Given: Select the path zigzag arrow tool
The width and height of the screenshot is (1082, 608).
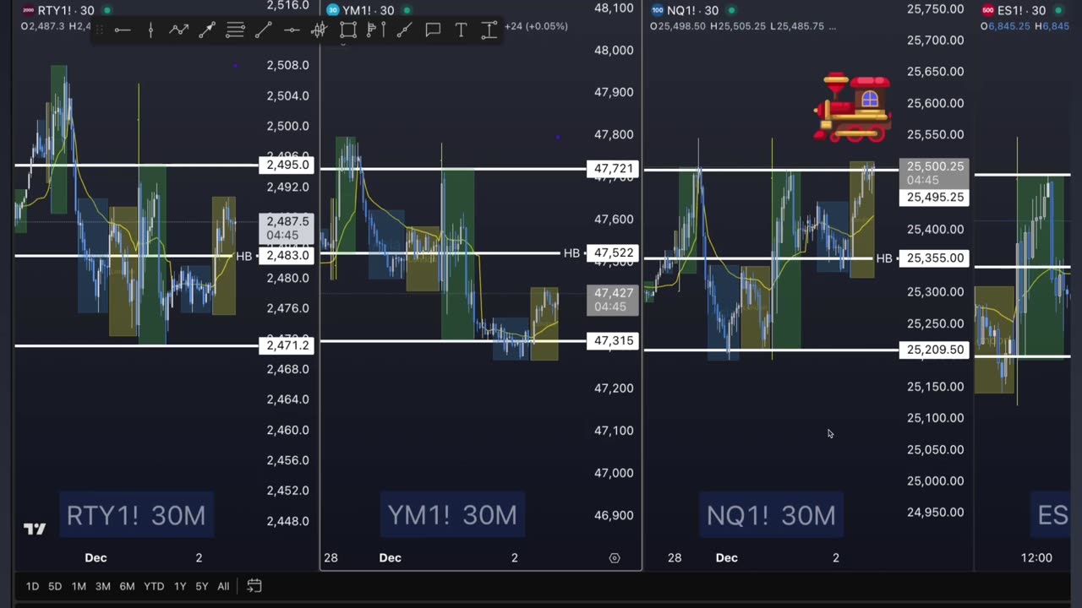Looking at the screenshot, I should 178,30.
